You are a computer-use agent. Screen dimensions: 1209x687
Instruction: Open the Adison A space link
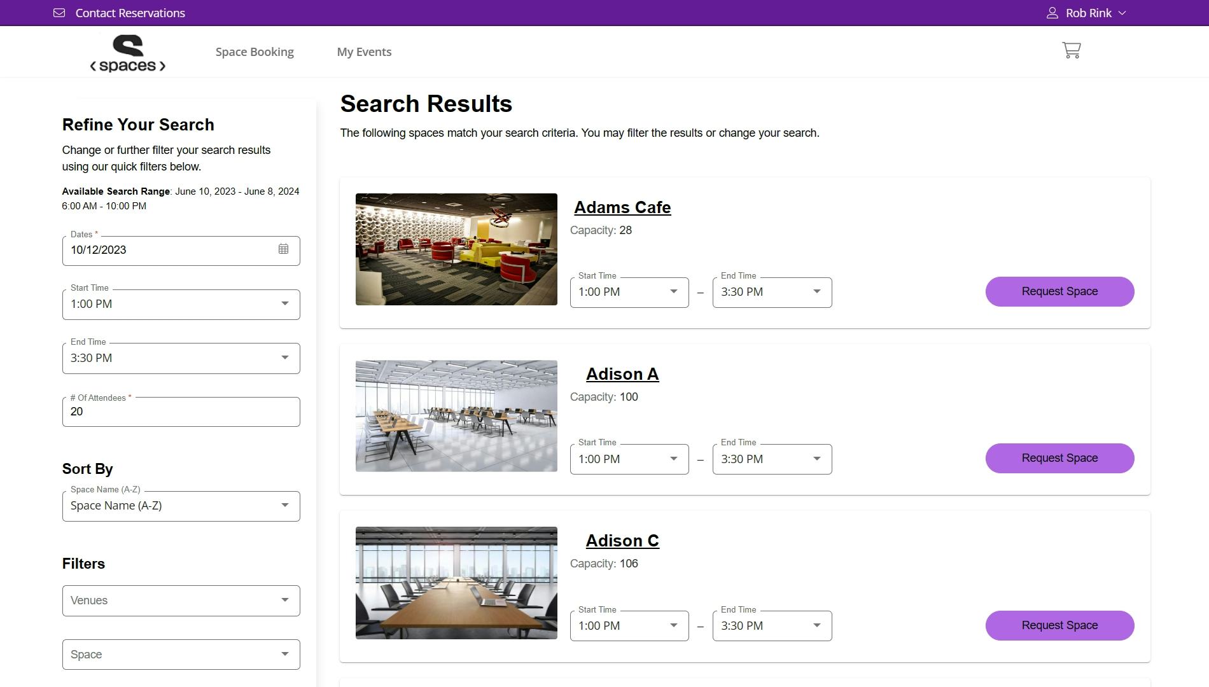[x=622, y=374]
